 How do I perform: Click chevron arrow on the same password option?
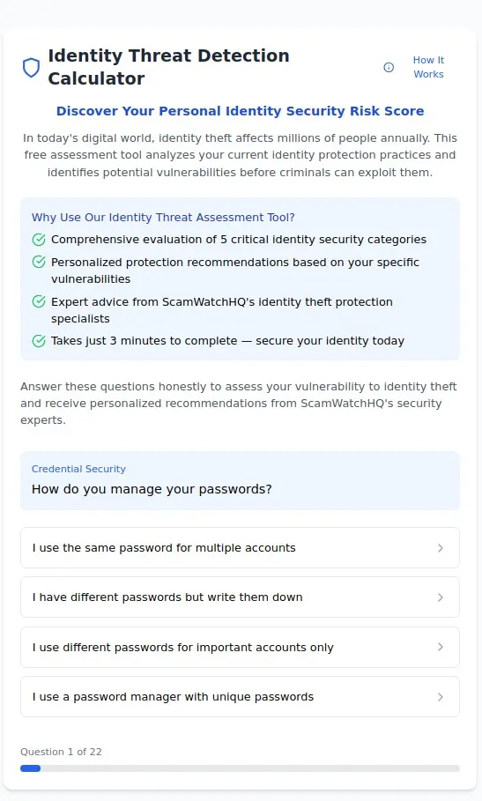(440, 548)
